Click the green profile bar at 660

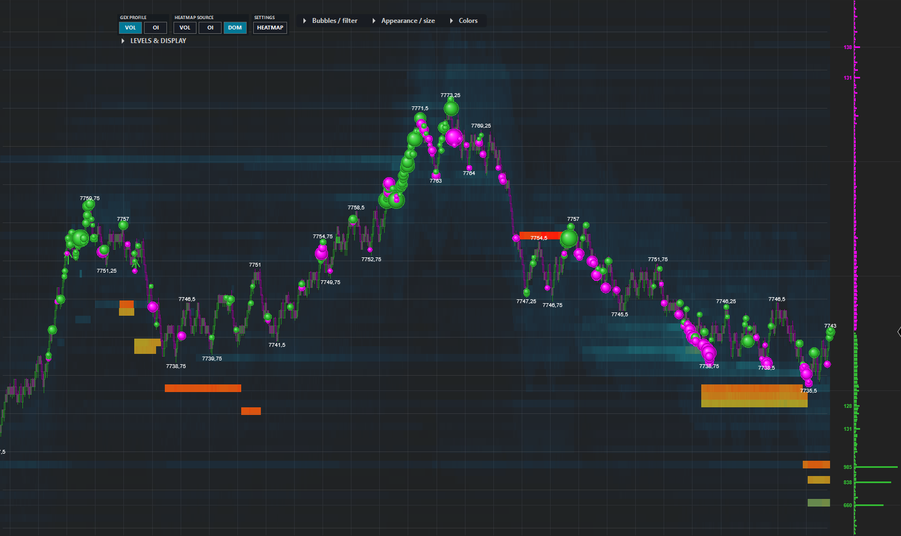point(869,505)
